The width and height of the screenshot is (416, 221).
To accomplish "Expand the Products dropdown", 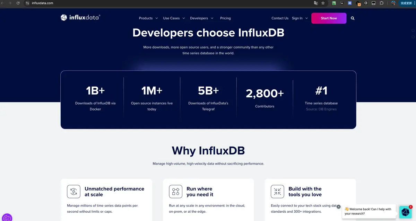I will (146, 18).
